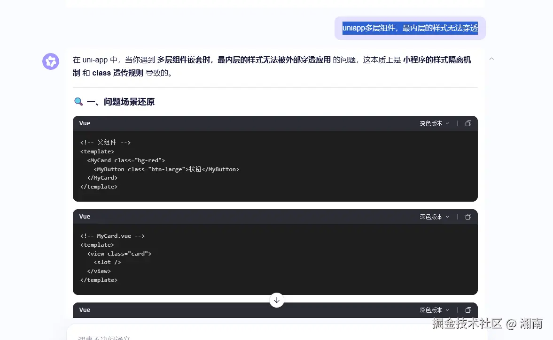Copy the MyCard.vue code block
This screenshot has height=340, width=553.
pos(468,217)
